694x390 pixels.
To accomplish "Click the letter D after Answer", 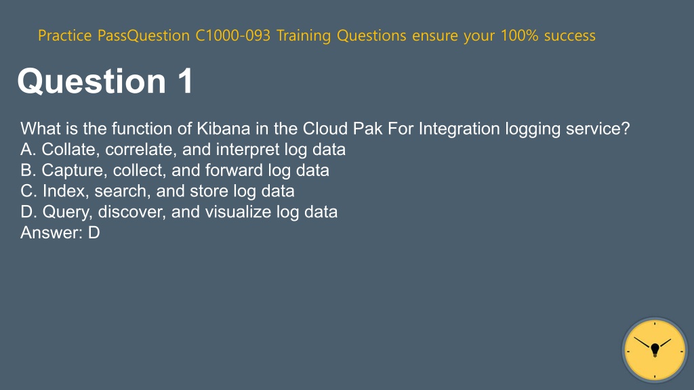I will tap(94, 233).
